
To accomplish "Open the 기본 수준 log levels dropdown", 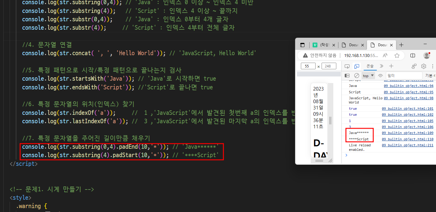I will [430, 76].
